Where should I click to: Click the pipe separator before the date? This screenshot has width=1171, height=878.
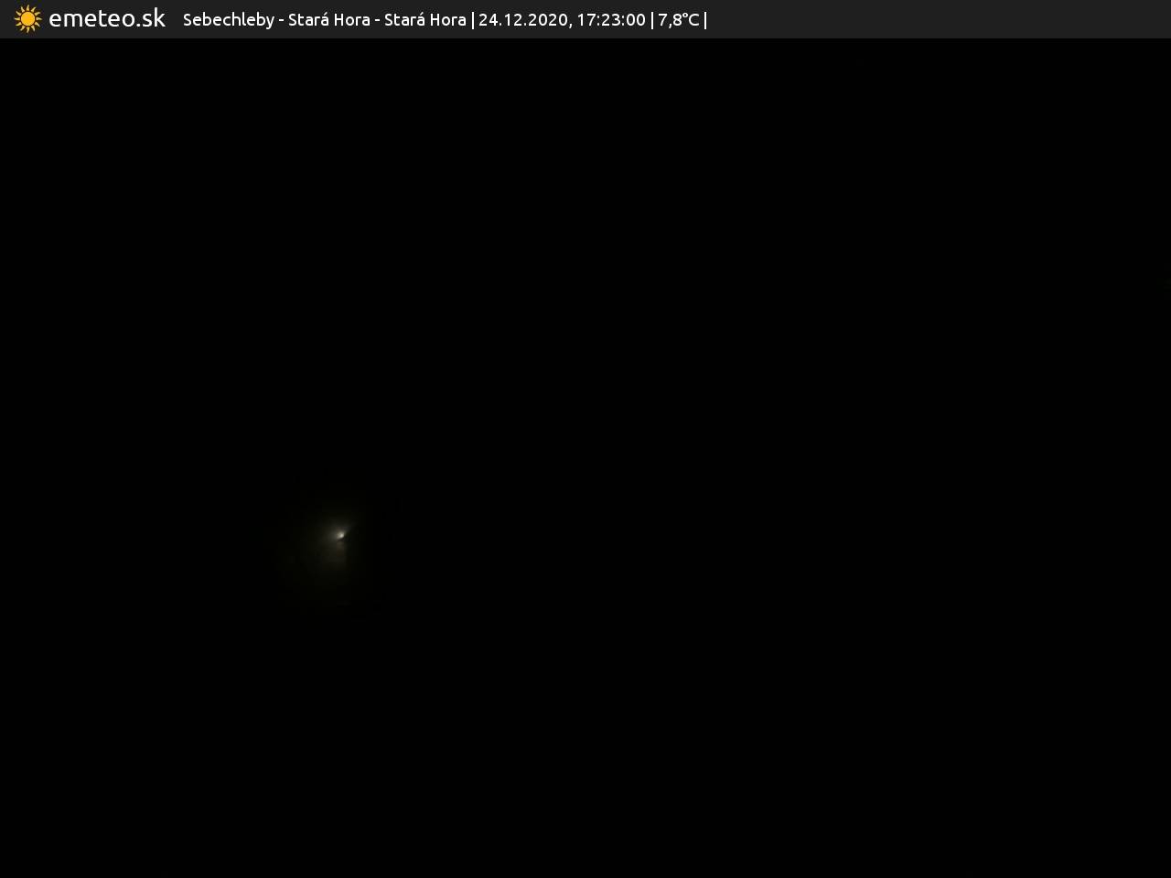472,20
